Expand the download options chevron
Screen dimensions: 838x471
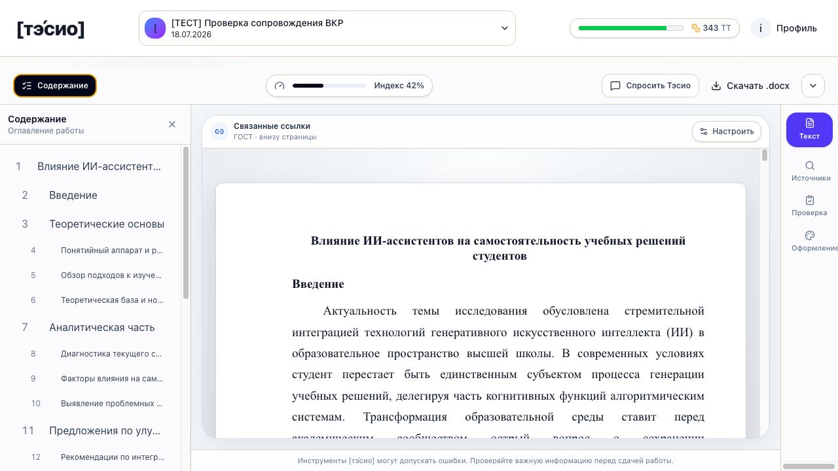click(812, 86)
